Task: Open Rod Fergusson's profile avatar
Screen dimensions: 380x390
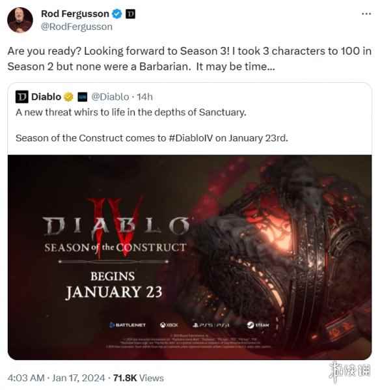Action: pos(20,20)
